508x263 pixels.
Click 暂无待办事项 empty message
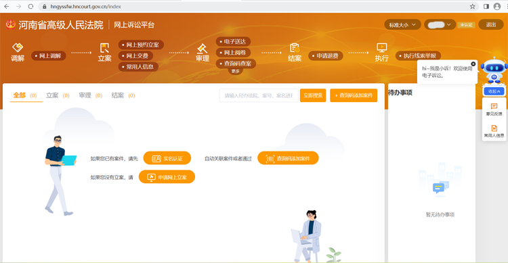click(440, 214)
